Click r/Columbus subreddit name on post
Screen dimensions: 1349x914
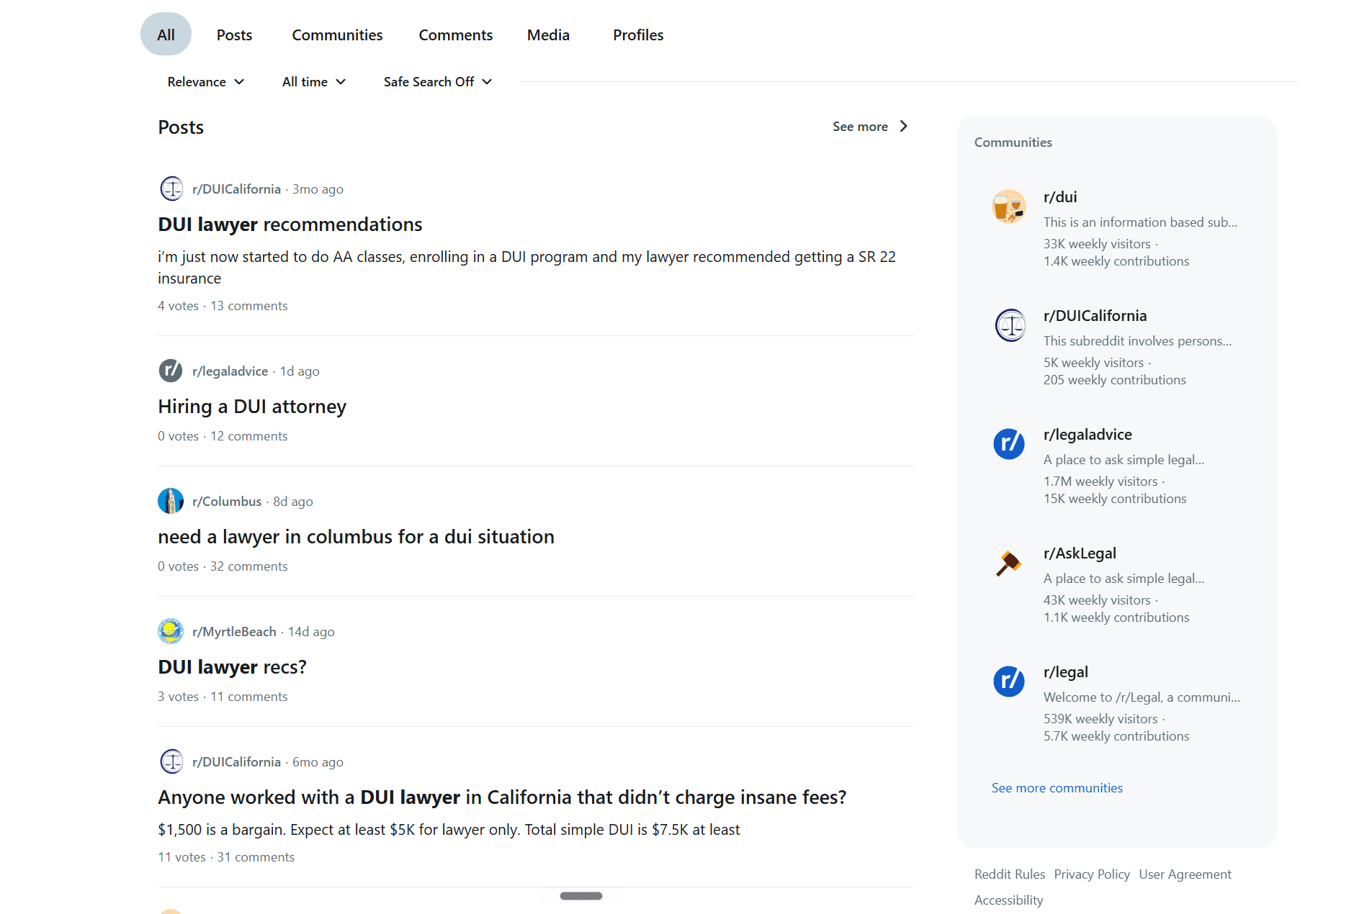click(x=227, y=502)
